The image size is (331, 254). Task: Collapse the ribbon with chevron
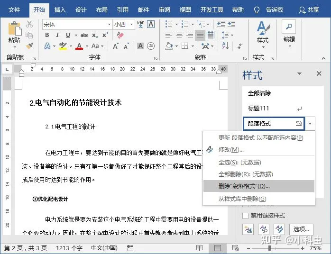tap(323, 58)
